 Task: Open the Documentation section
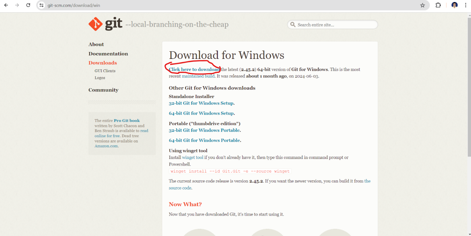[x=108, y=54]
